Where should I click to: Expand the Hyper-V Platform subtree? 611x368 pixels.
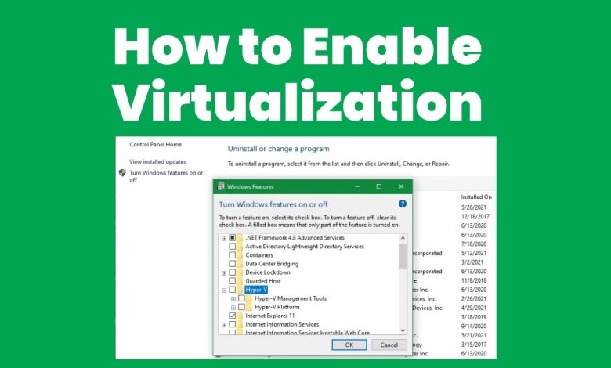pos(233,308)
